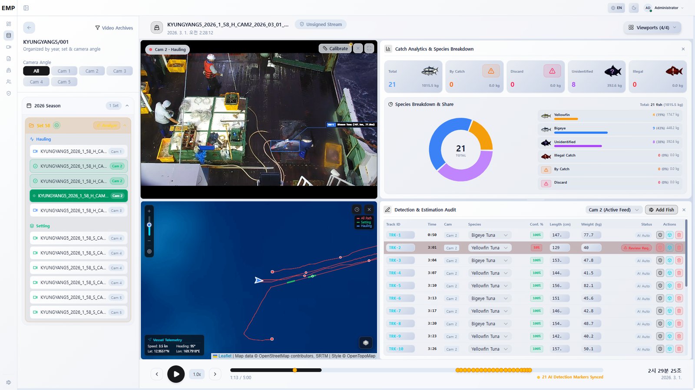Change species dropdown for TRK-1
The height and width of the screenshot is (390, 695).
pyautogui.click(x=489, y=235)
